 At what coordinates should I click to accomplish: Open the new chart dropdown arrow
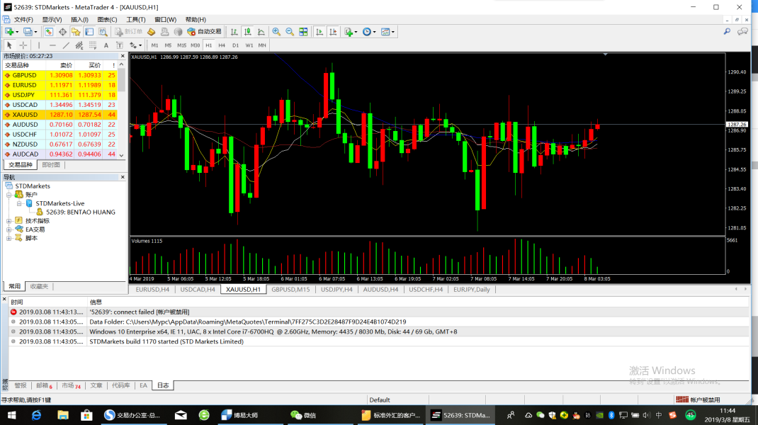pyautogui.click(x=16, y=32)
